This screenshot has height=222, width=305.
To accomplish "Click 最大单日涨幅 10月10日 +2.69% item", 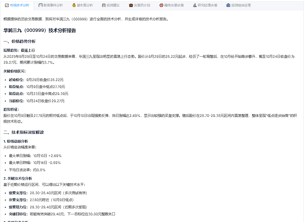I will 35,156.
